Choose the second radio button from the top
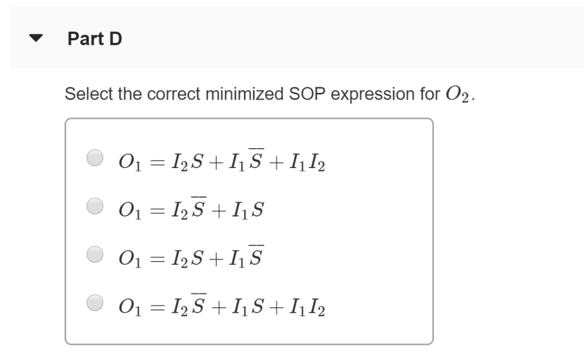This screenshot has width=584, height=356. click(x=94, y=206)
